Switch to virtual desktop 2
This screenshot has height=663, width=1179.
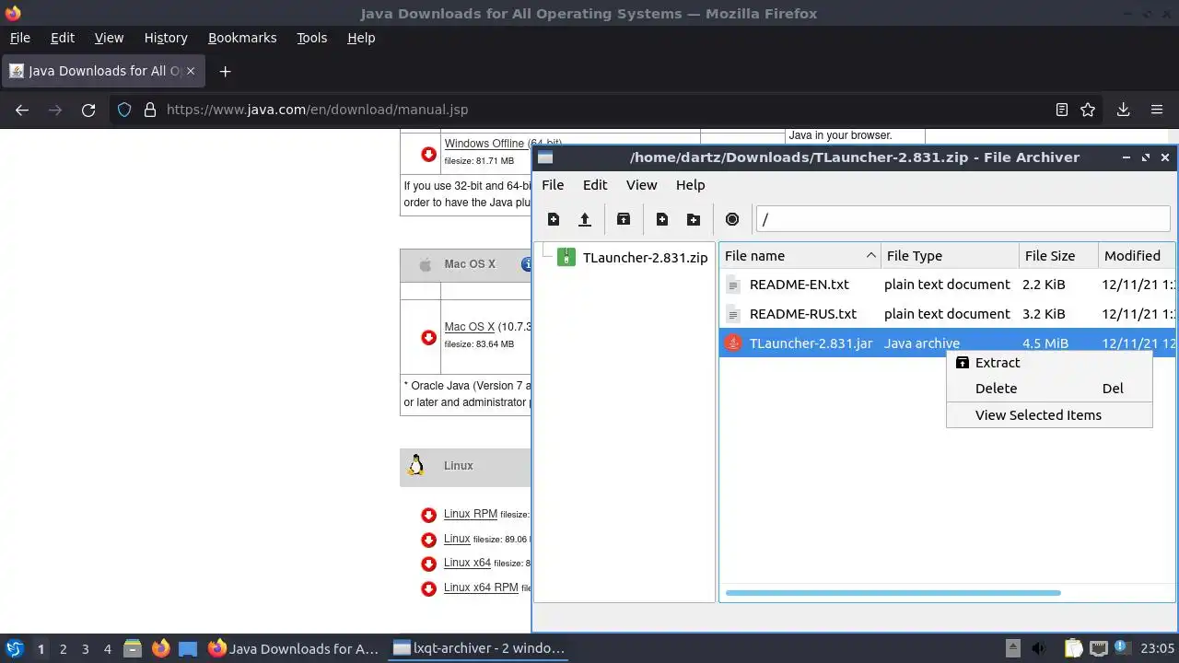point(63,648)
